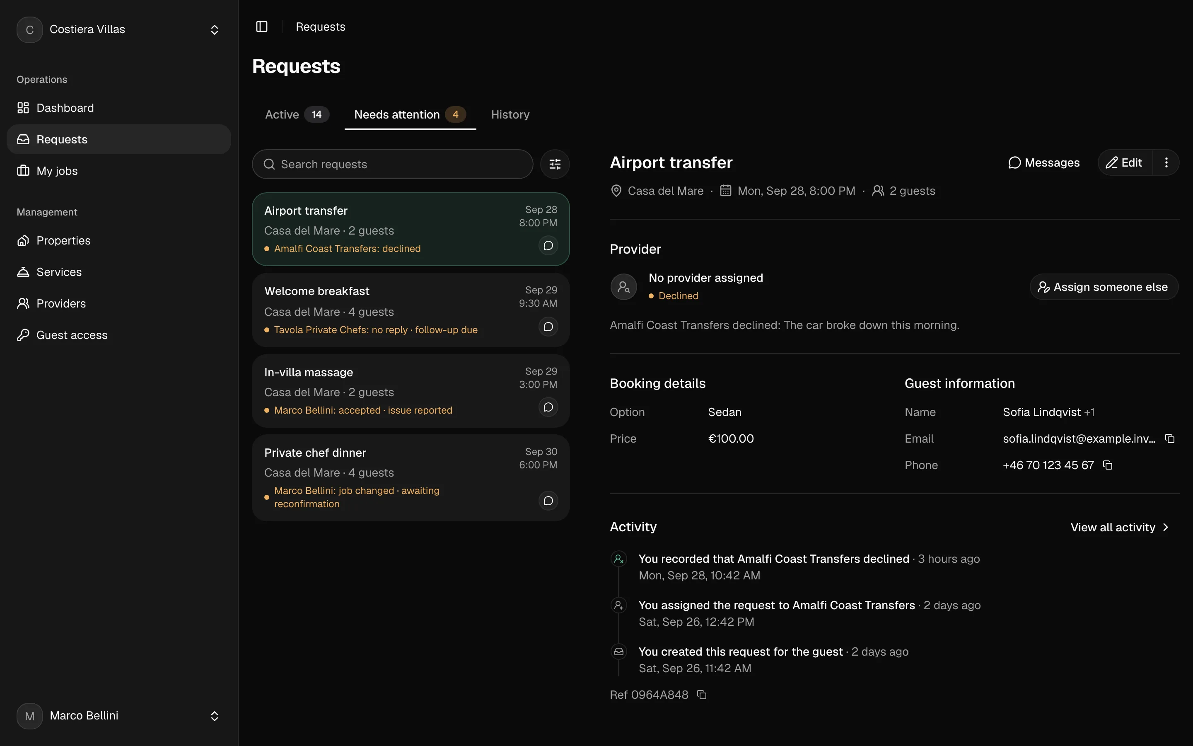Click the Requests breadcrumb in header
Viewport: 1193px width, 746px height.
click(x=321, y=27)
